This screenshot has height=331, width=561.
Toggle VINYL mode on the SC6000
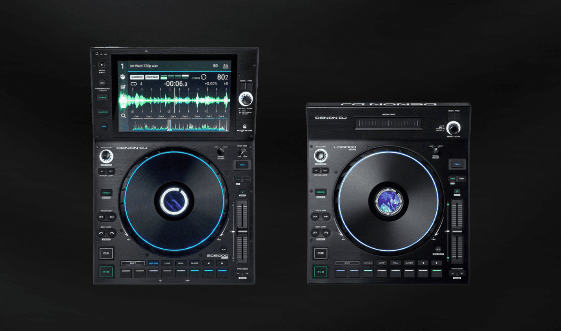click(243, 165)
